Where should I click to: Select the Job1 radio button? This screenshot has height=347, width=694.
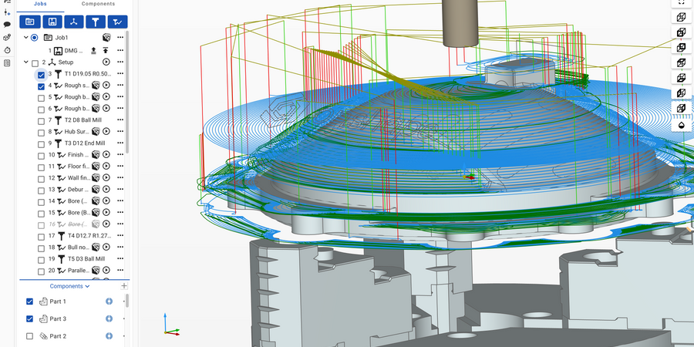[x=35, y=37]
